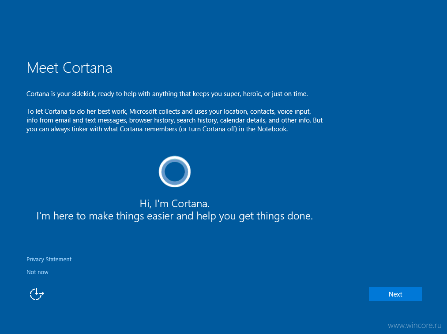Open the Ease of Access icon
Viewport: 447px width, 334px height.
click(x=37, y=294)
